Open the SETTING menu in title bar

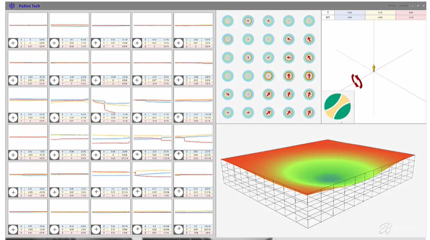[392, 6]
